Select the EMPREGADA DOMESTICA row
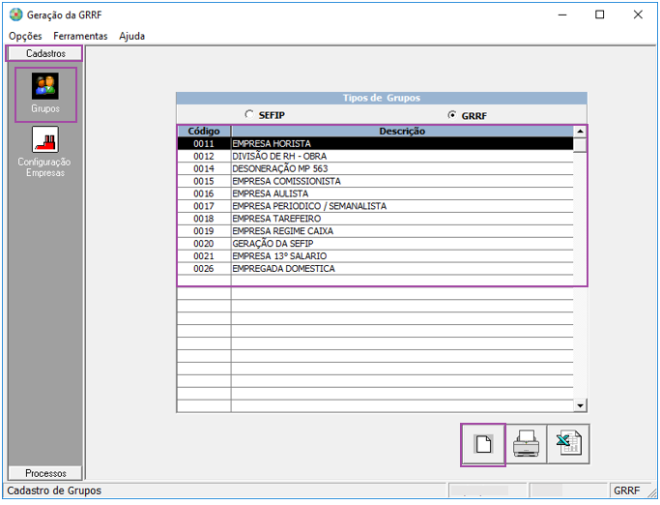 [x=401, y=269]
